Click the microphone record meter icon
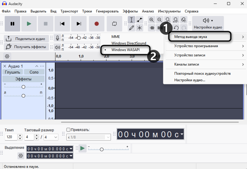This screenshot has width=247, height=169. coord(58,38)
